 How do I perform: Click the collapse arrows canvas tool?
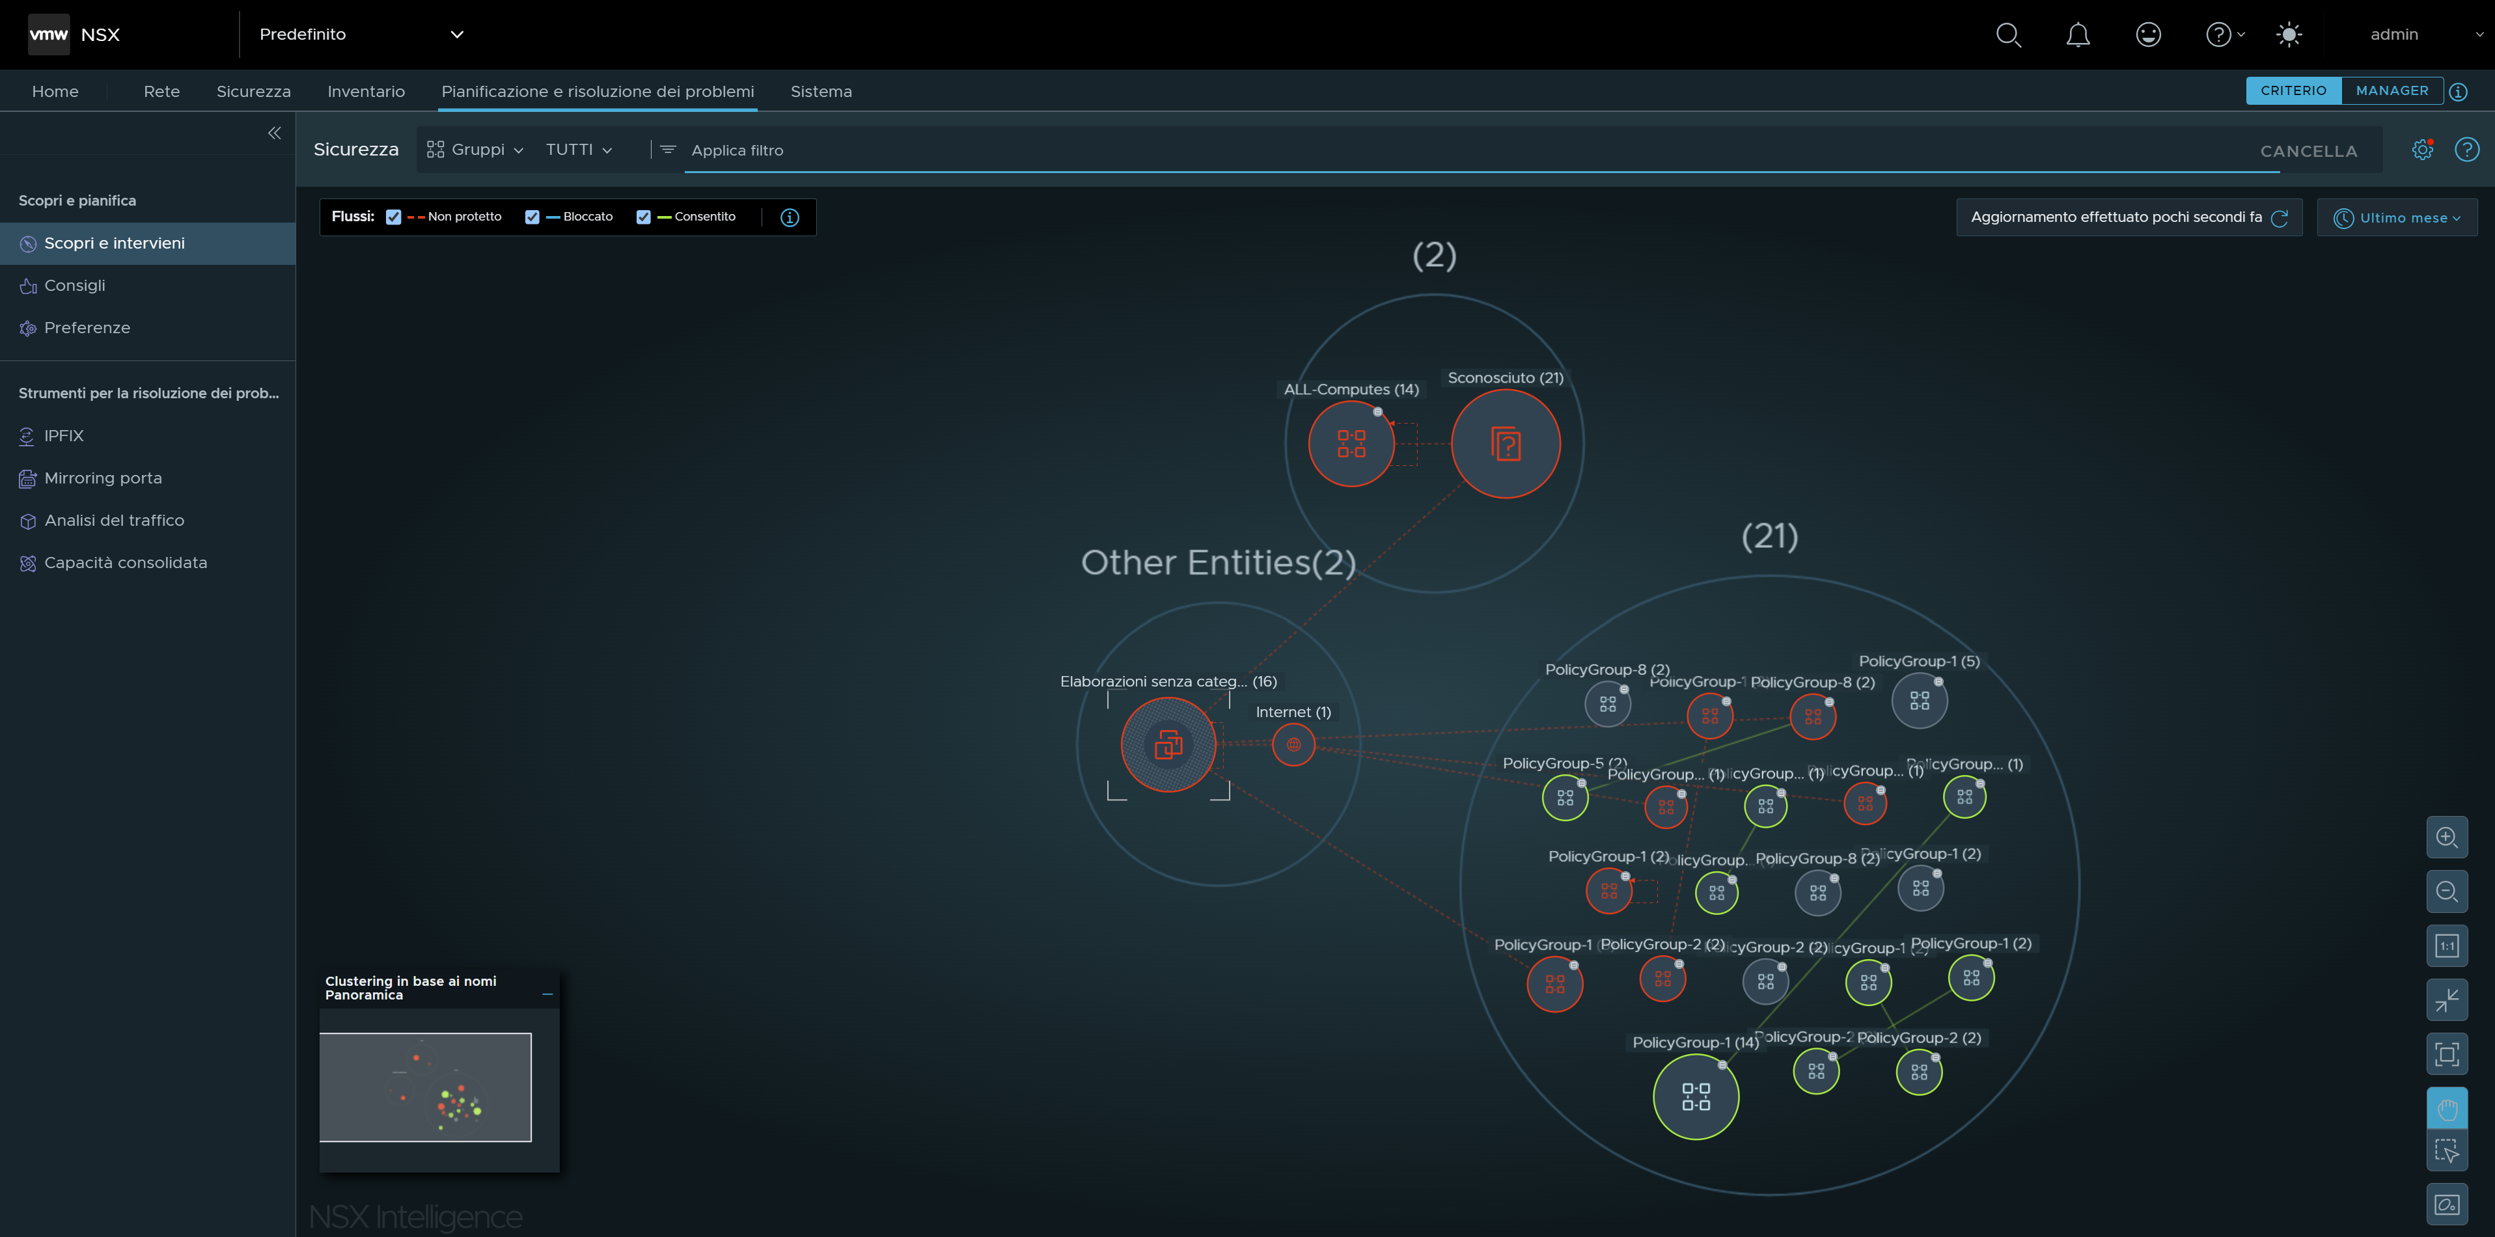click(2447, 1001)
